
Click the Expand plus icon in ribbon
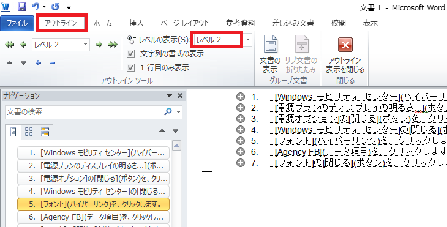click(38, 63)
